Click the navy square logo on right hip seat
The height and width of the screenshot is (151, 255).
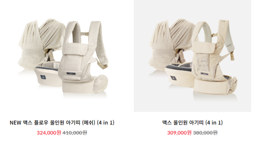coord(173,78)
